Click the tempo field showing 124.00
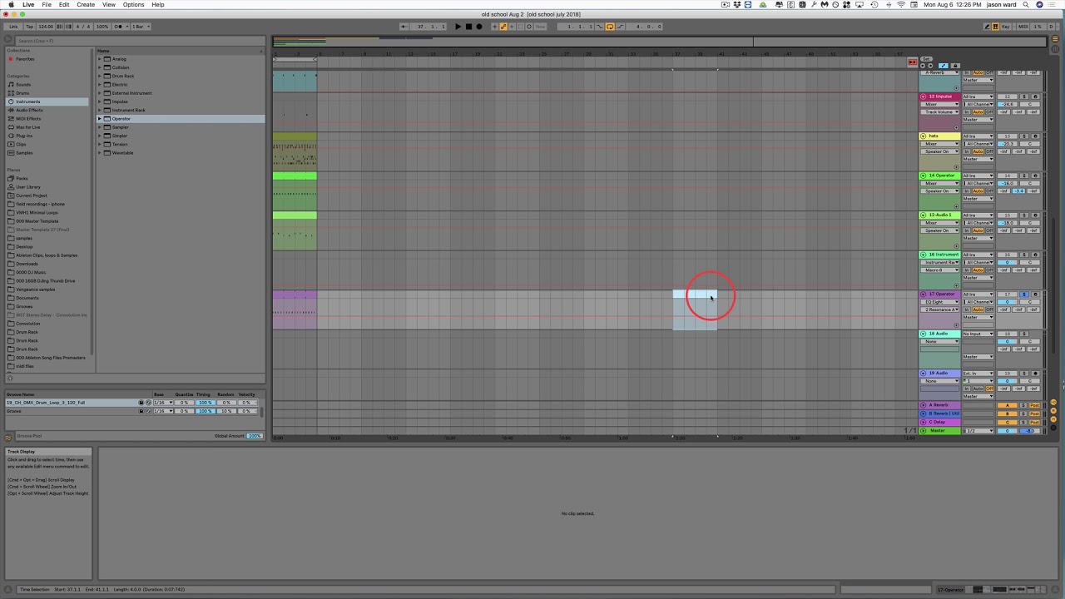 46,27
